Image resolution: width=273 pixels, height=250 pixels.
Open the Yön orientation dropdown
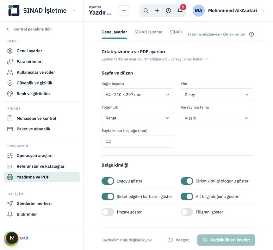(x=217, y=95)
